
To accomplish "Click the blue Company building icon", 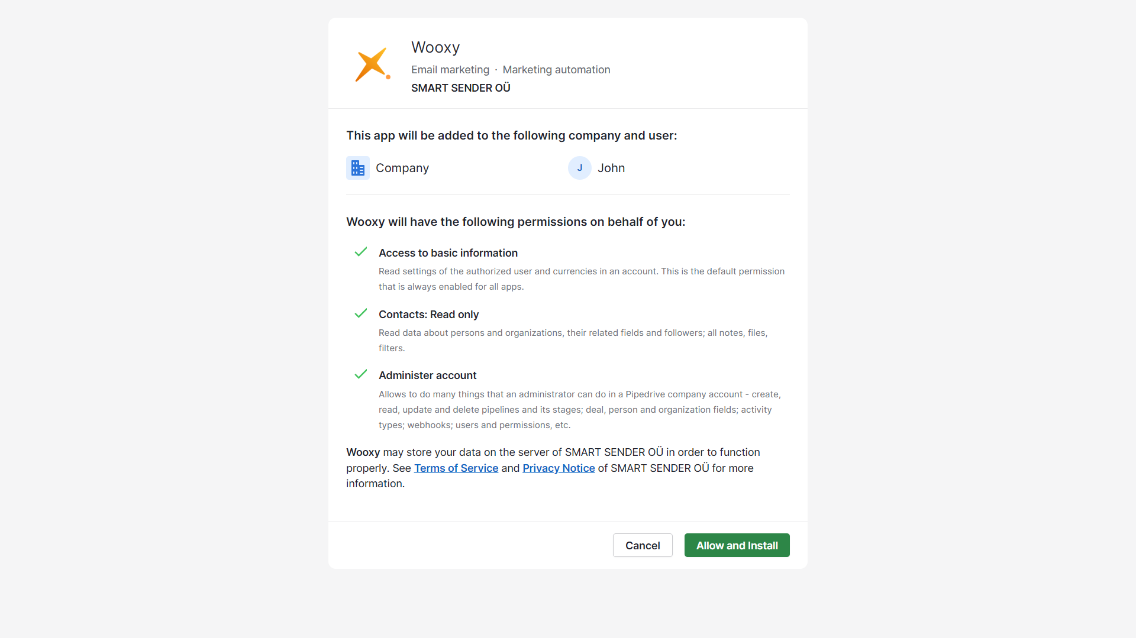I will pos(358,168).
